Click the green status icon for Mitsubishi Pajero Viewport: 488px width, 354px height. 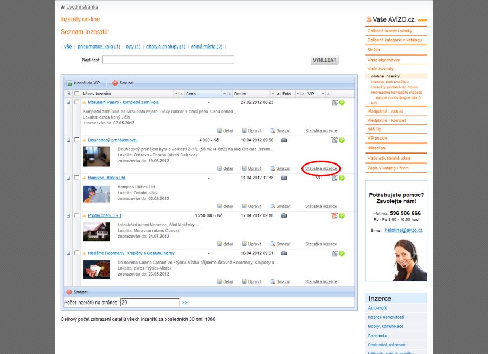click(x=342, y=102)
